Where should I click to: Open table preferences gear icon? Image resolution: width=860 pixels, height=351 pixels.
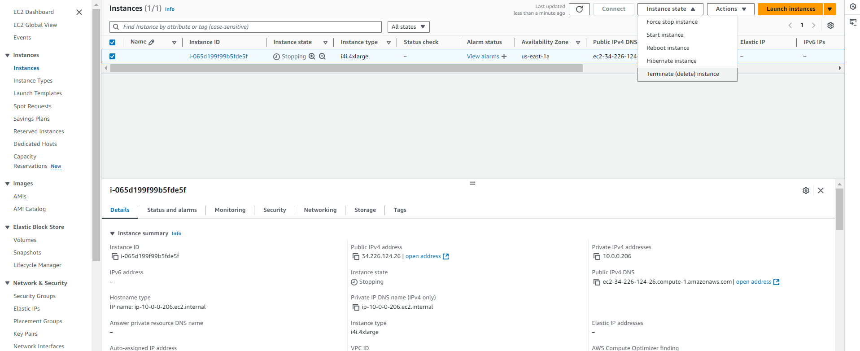click(x=830, y=26)
